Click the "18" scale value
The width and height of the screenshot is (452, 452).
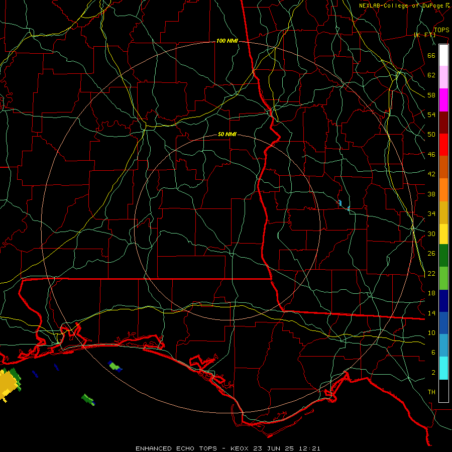[x=431, y=293]
